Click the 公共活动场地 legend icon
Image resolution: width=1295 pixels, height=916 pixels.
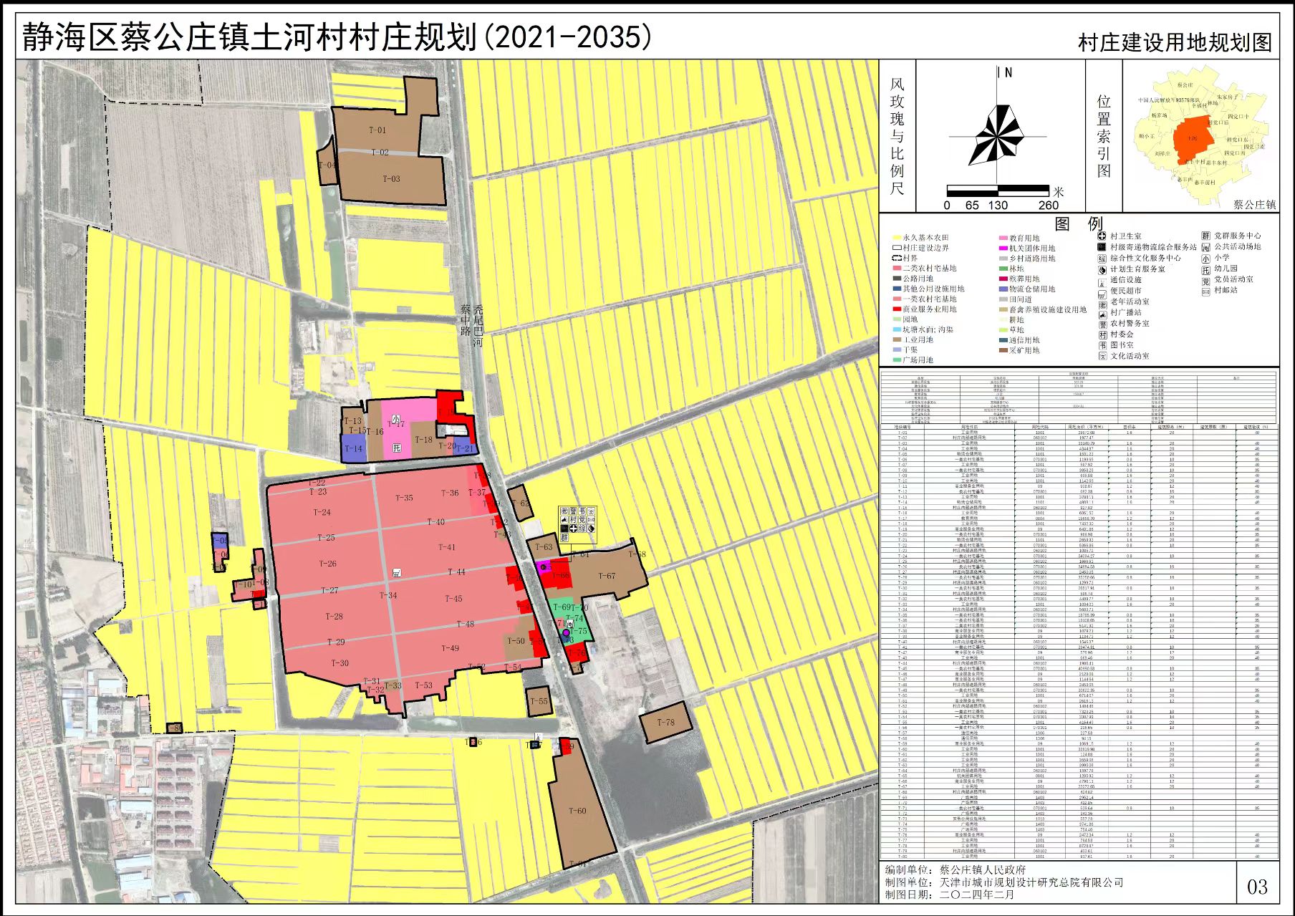[x=1205, y=247]
